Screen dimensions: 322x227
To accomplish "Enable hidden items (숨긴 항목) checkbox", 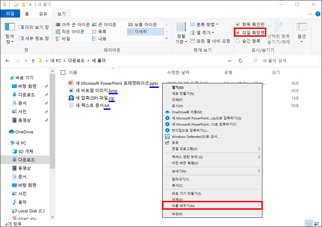I will tap(238, 41).
